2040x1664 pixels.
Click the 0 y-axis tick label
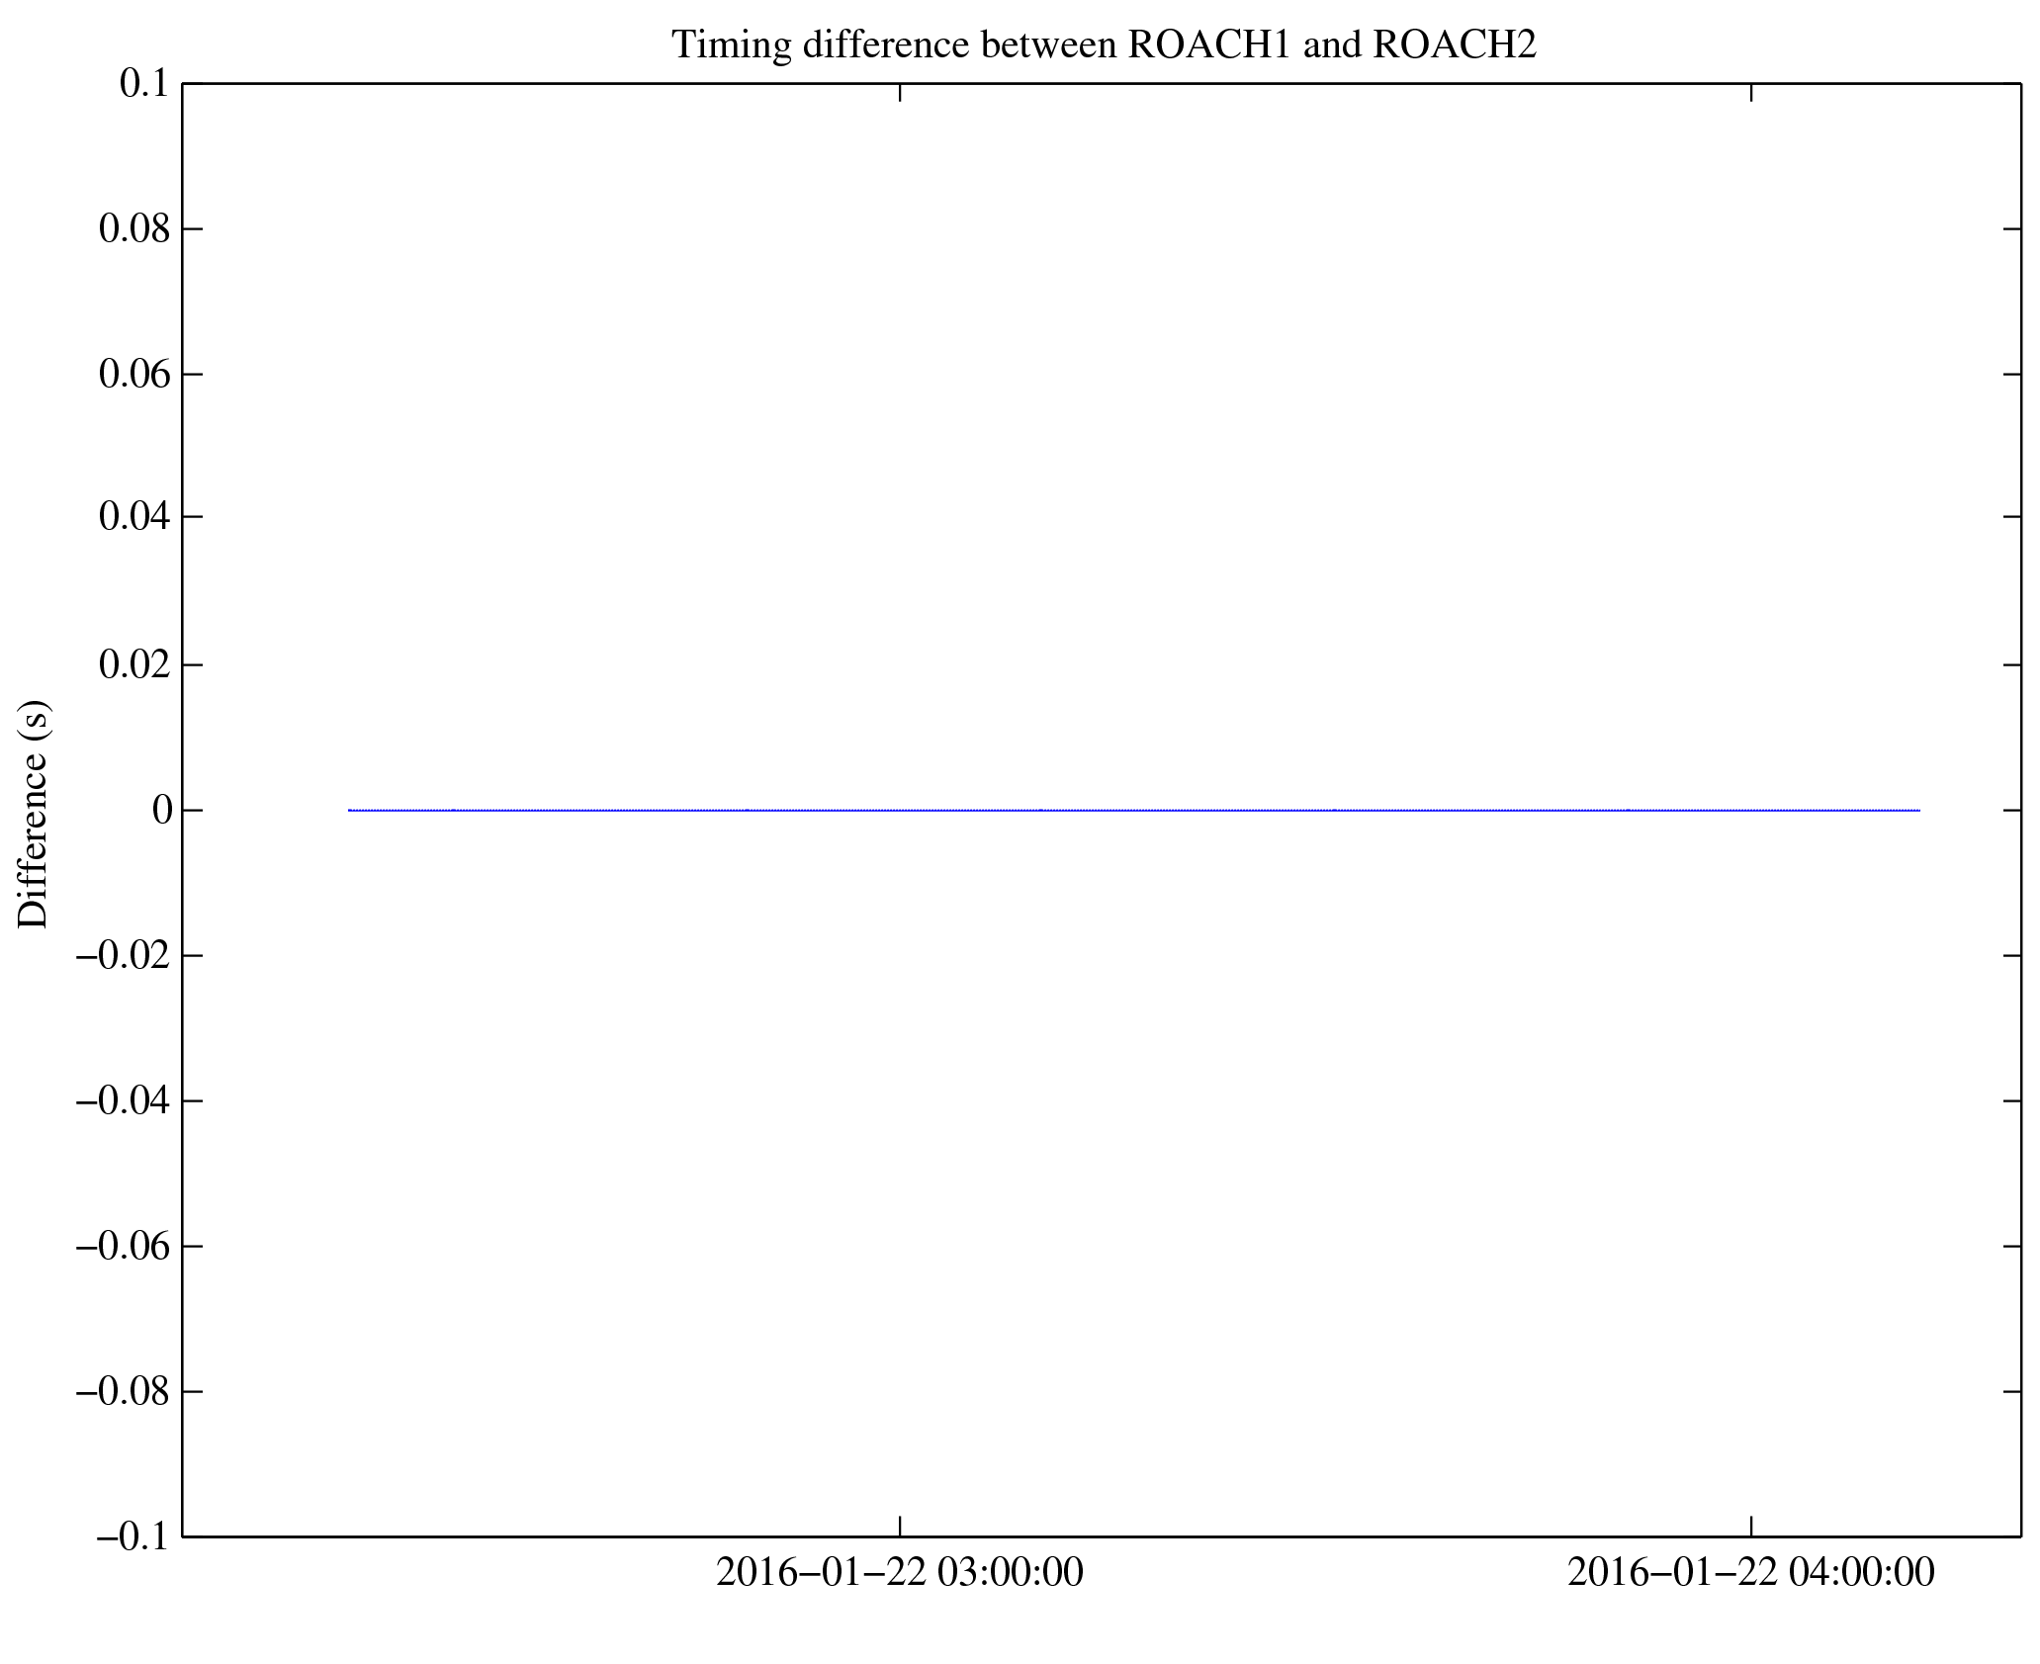click(162, 811)
